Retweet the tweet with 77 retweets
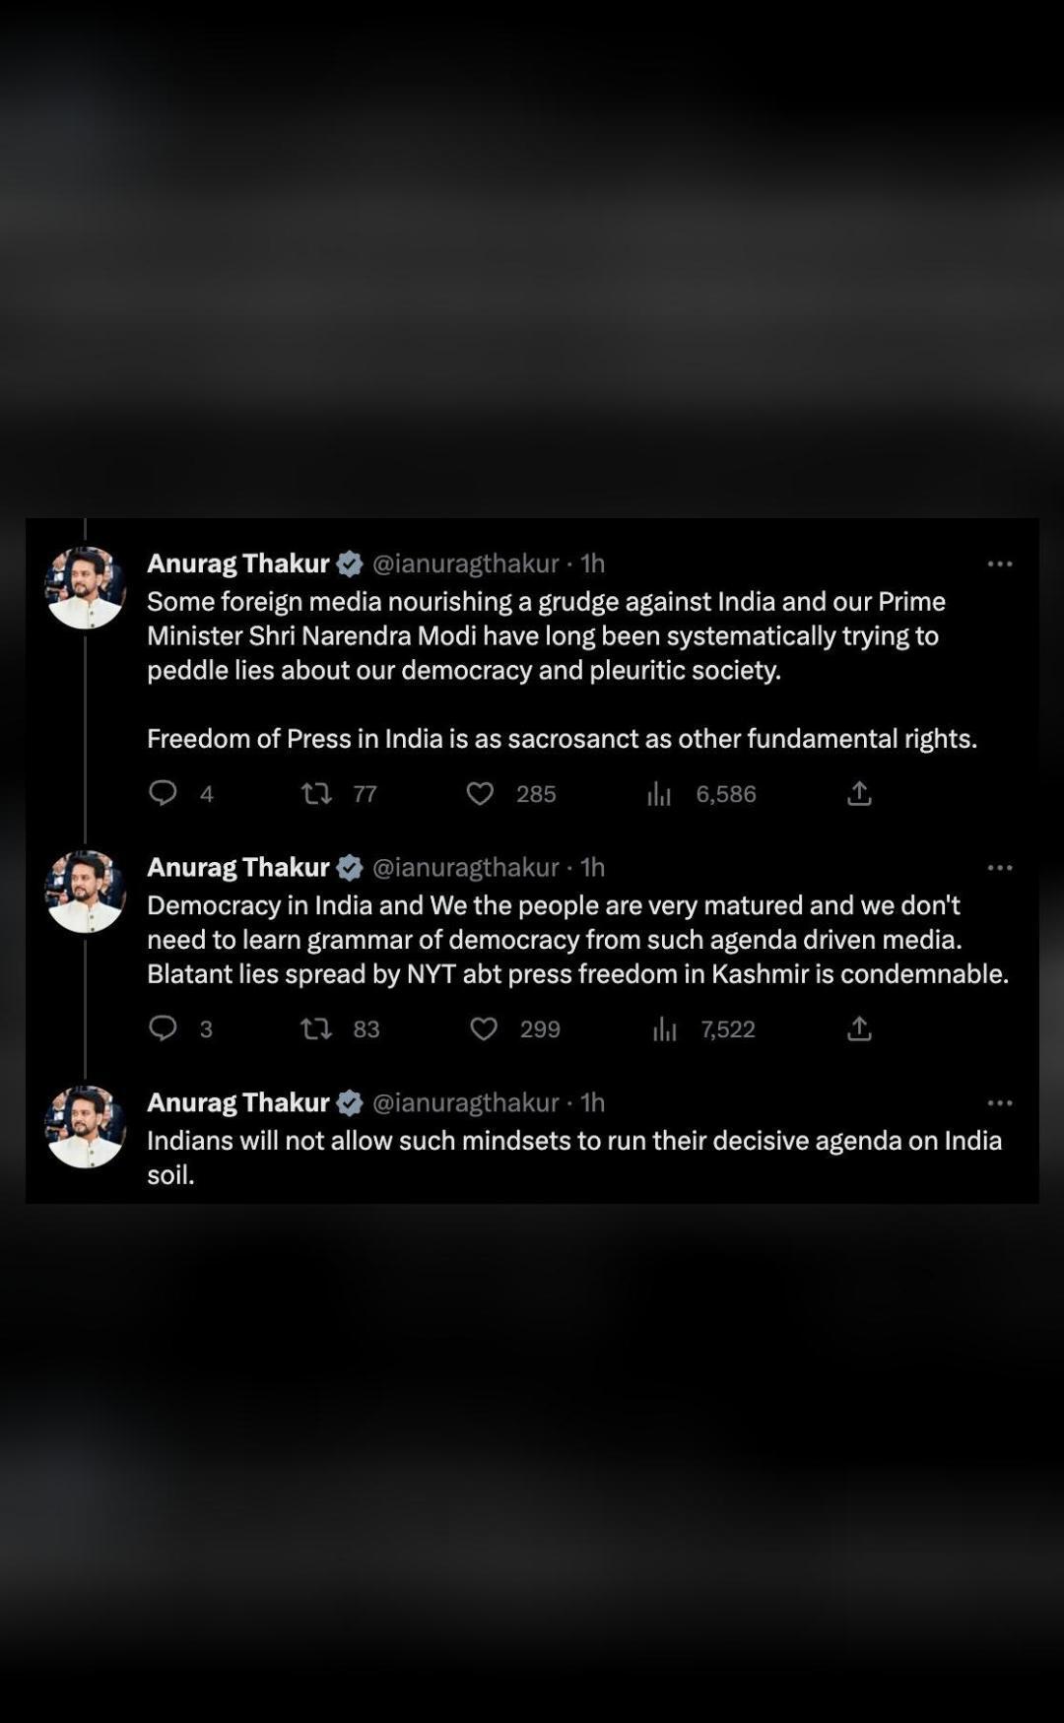The height and width of the screenshot is (1723, 1064). coord(316,793)
